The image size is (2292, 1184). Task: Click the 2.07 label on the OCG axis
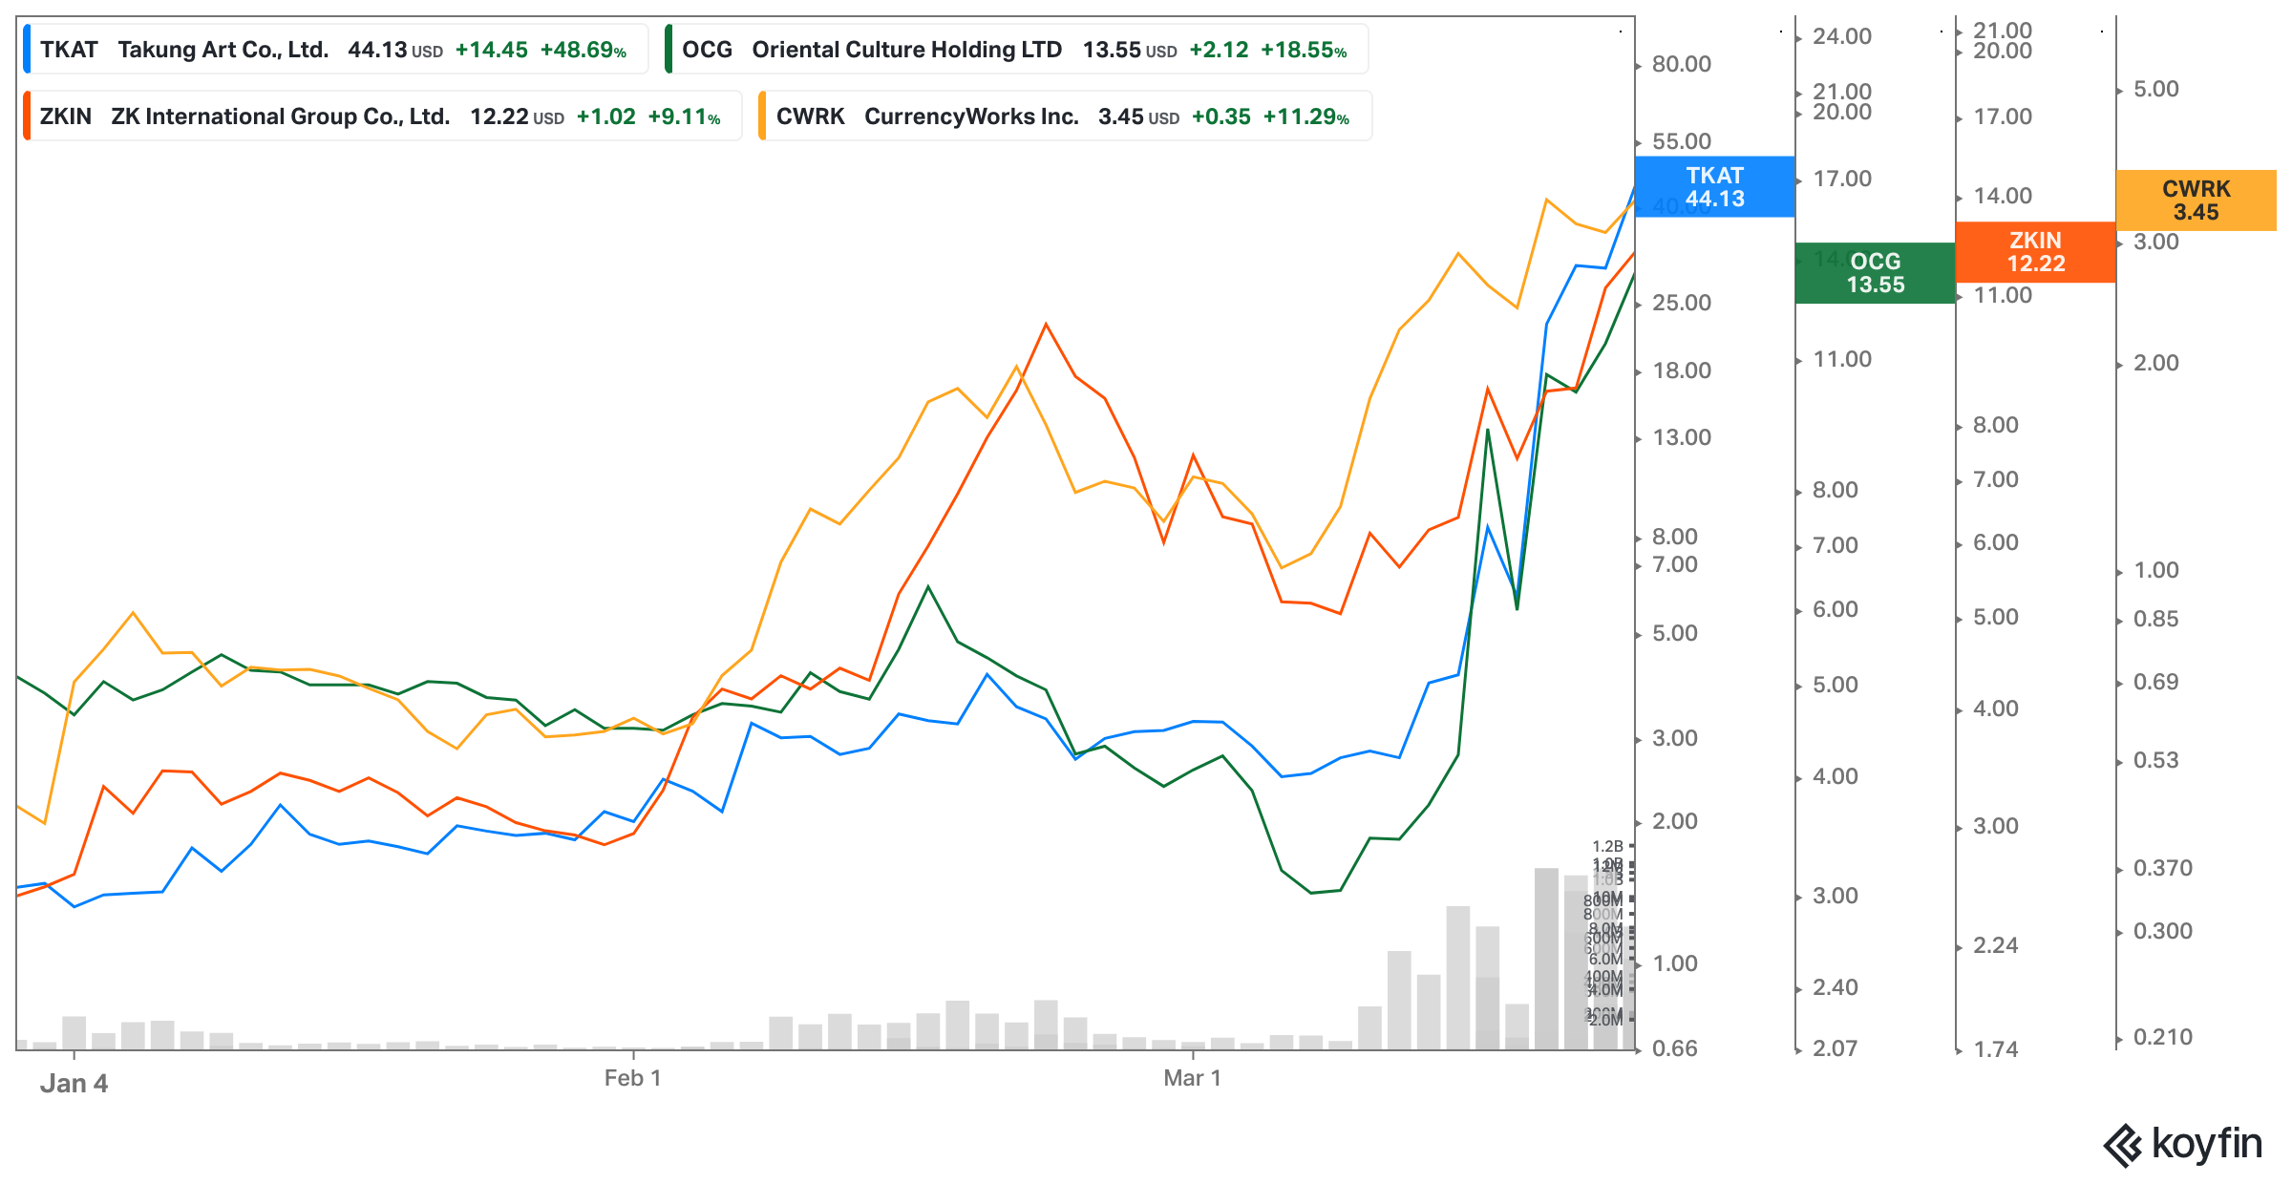(x=1836, y=1048)
